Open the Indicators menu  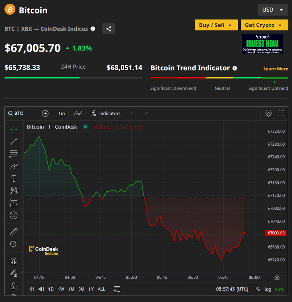pyautogui.click(x=106, y=114)
